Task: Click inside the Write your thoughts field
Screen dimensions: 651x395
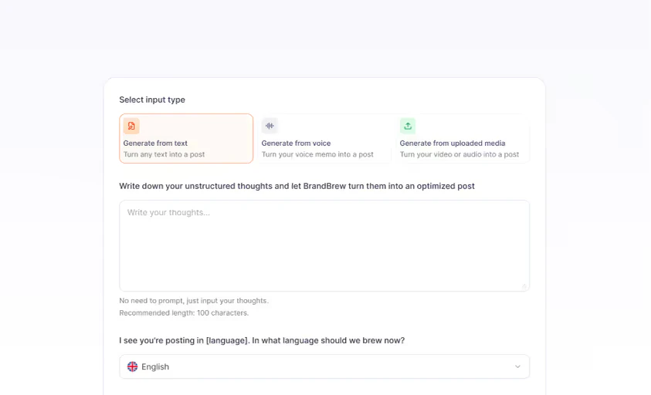Action: click(x=324, y=245)
